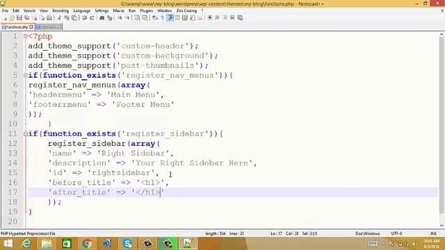Click the editor's vertical scrollbar thumb

click(x=442, y=125)
